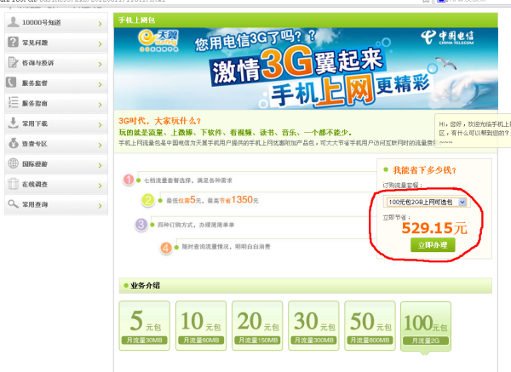This screenshot has height=372, width=511.
Task: Click the 立即办理 green button
Action: coord(433,245)
